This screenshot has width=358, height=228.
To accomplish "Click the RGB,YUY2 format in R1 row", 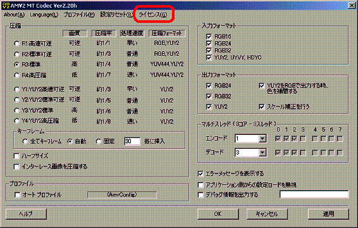I will coord(167,43).
